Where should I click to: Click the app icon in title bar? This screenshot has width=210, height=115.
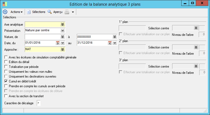(5, 4)
